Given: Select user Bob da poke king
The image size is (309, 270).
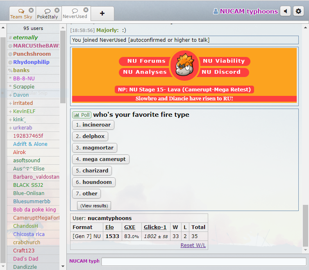Looking at the screenshot, I should [33, 209].
